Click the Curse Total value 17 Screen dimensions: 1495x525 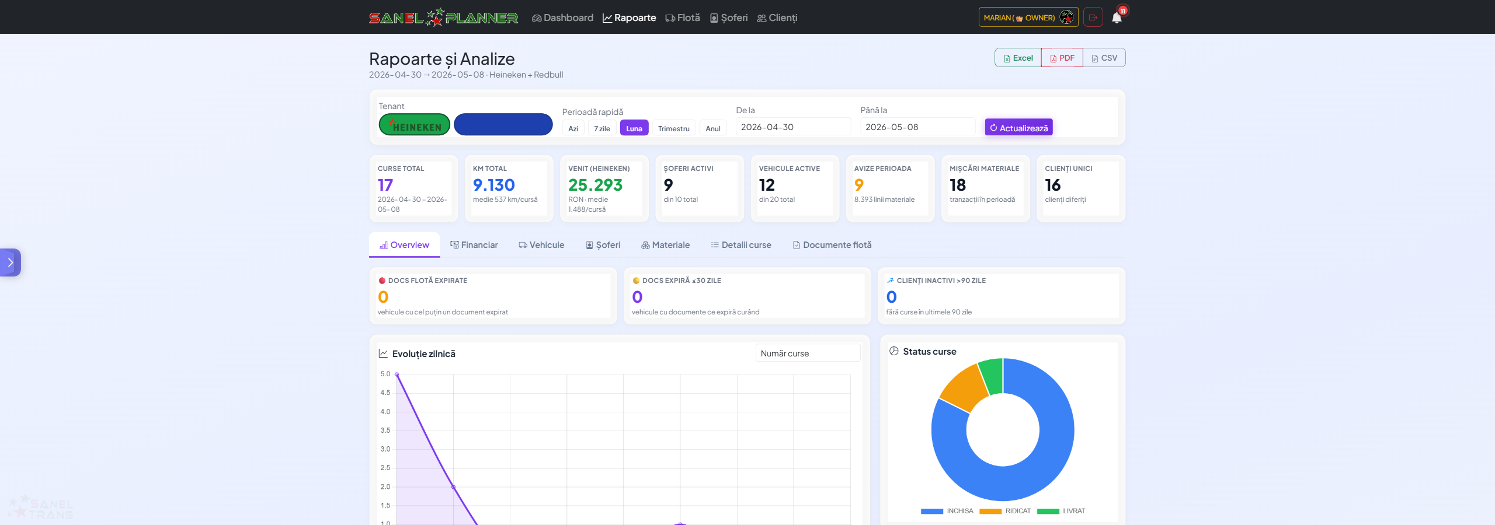(x=385, y=185)
